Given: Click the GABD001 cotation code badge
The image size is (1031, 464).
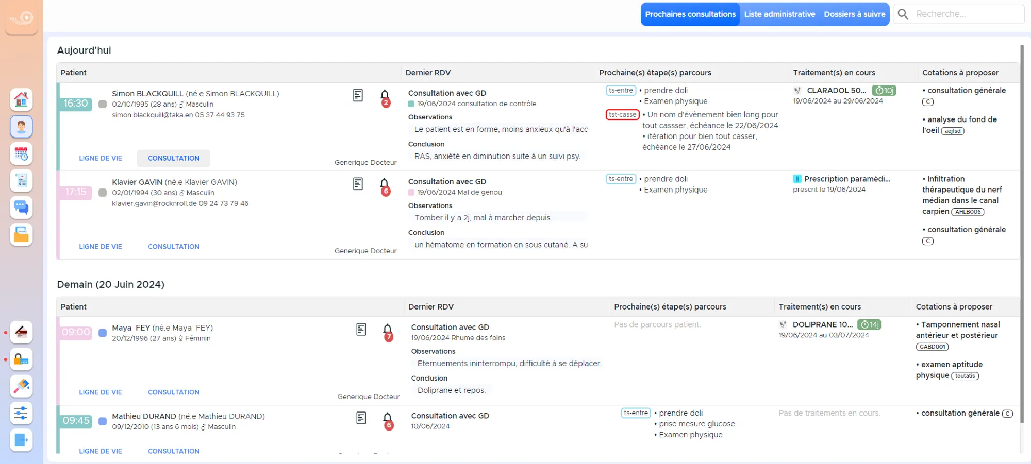Looking at the screenshot, I should coord(933,347).
